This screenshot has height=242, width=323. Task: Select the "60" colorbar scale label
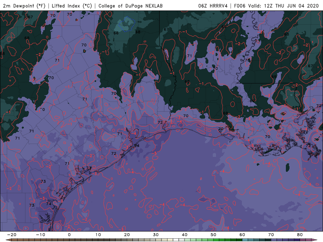pos(242,235)
